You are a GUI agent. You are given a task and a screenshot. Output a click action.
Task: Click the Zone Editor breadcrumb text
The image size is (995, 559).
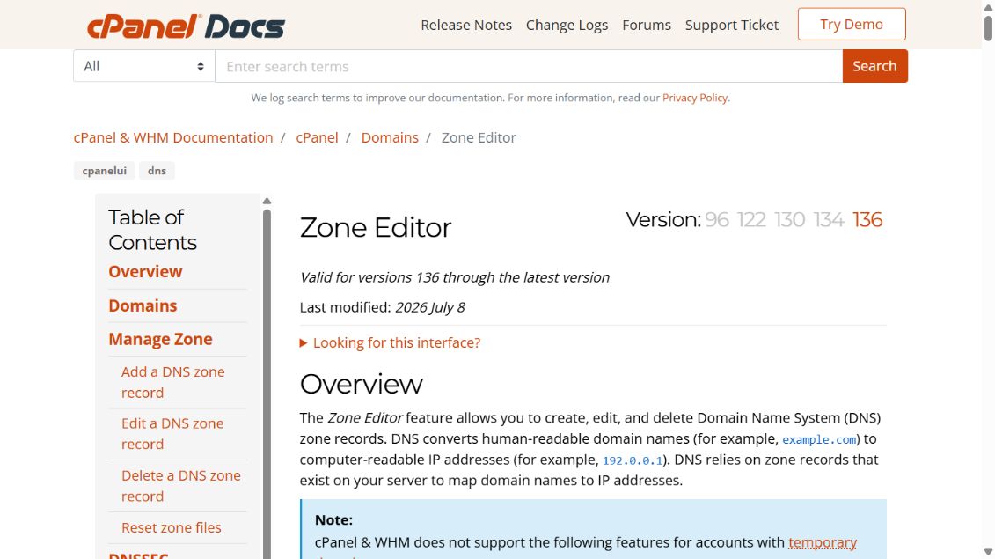479,138
